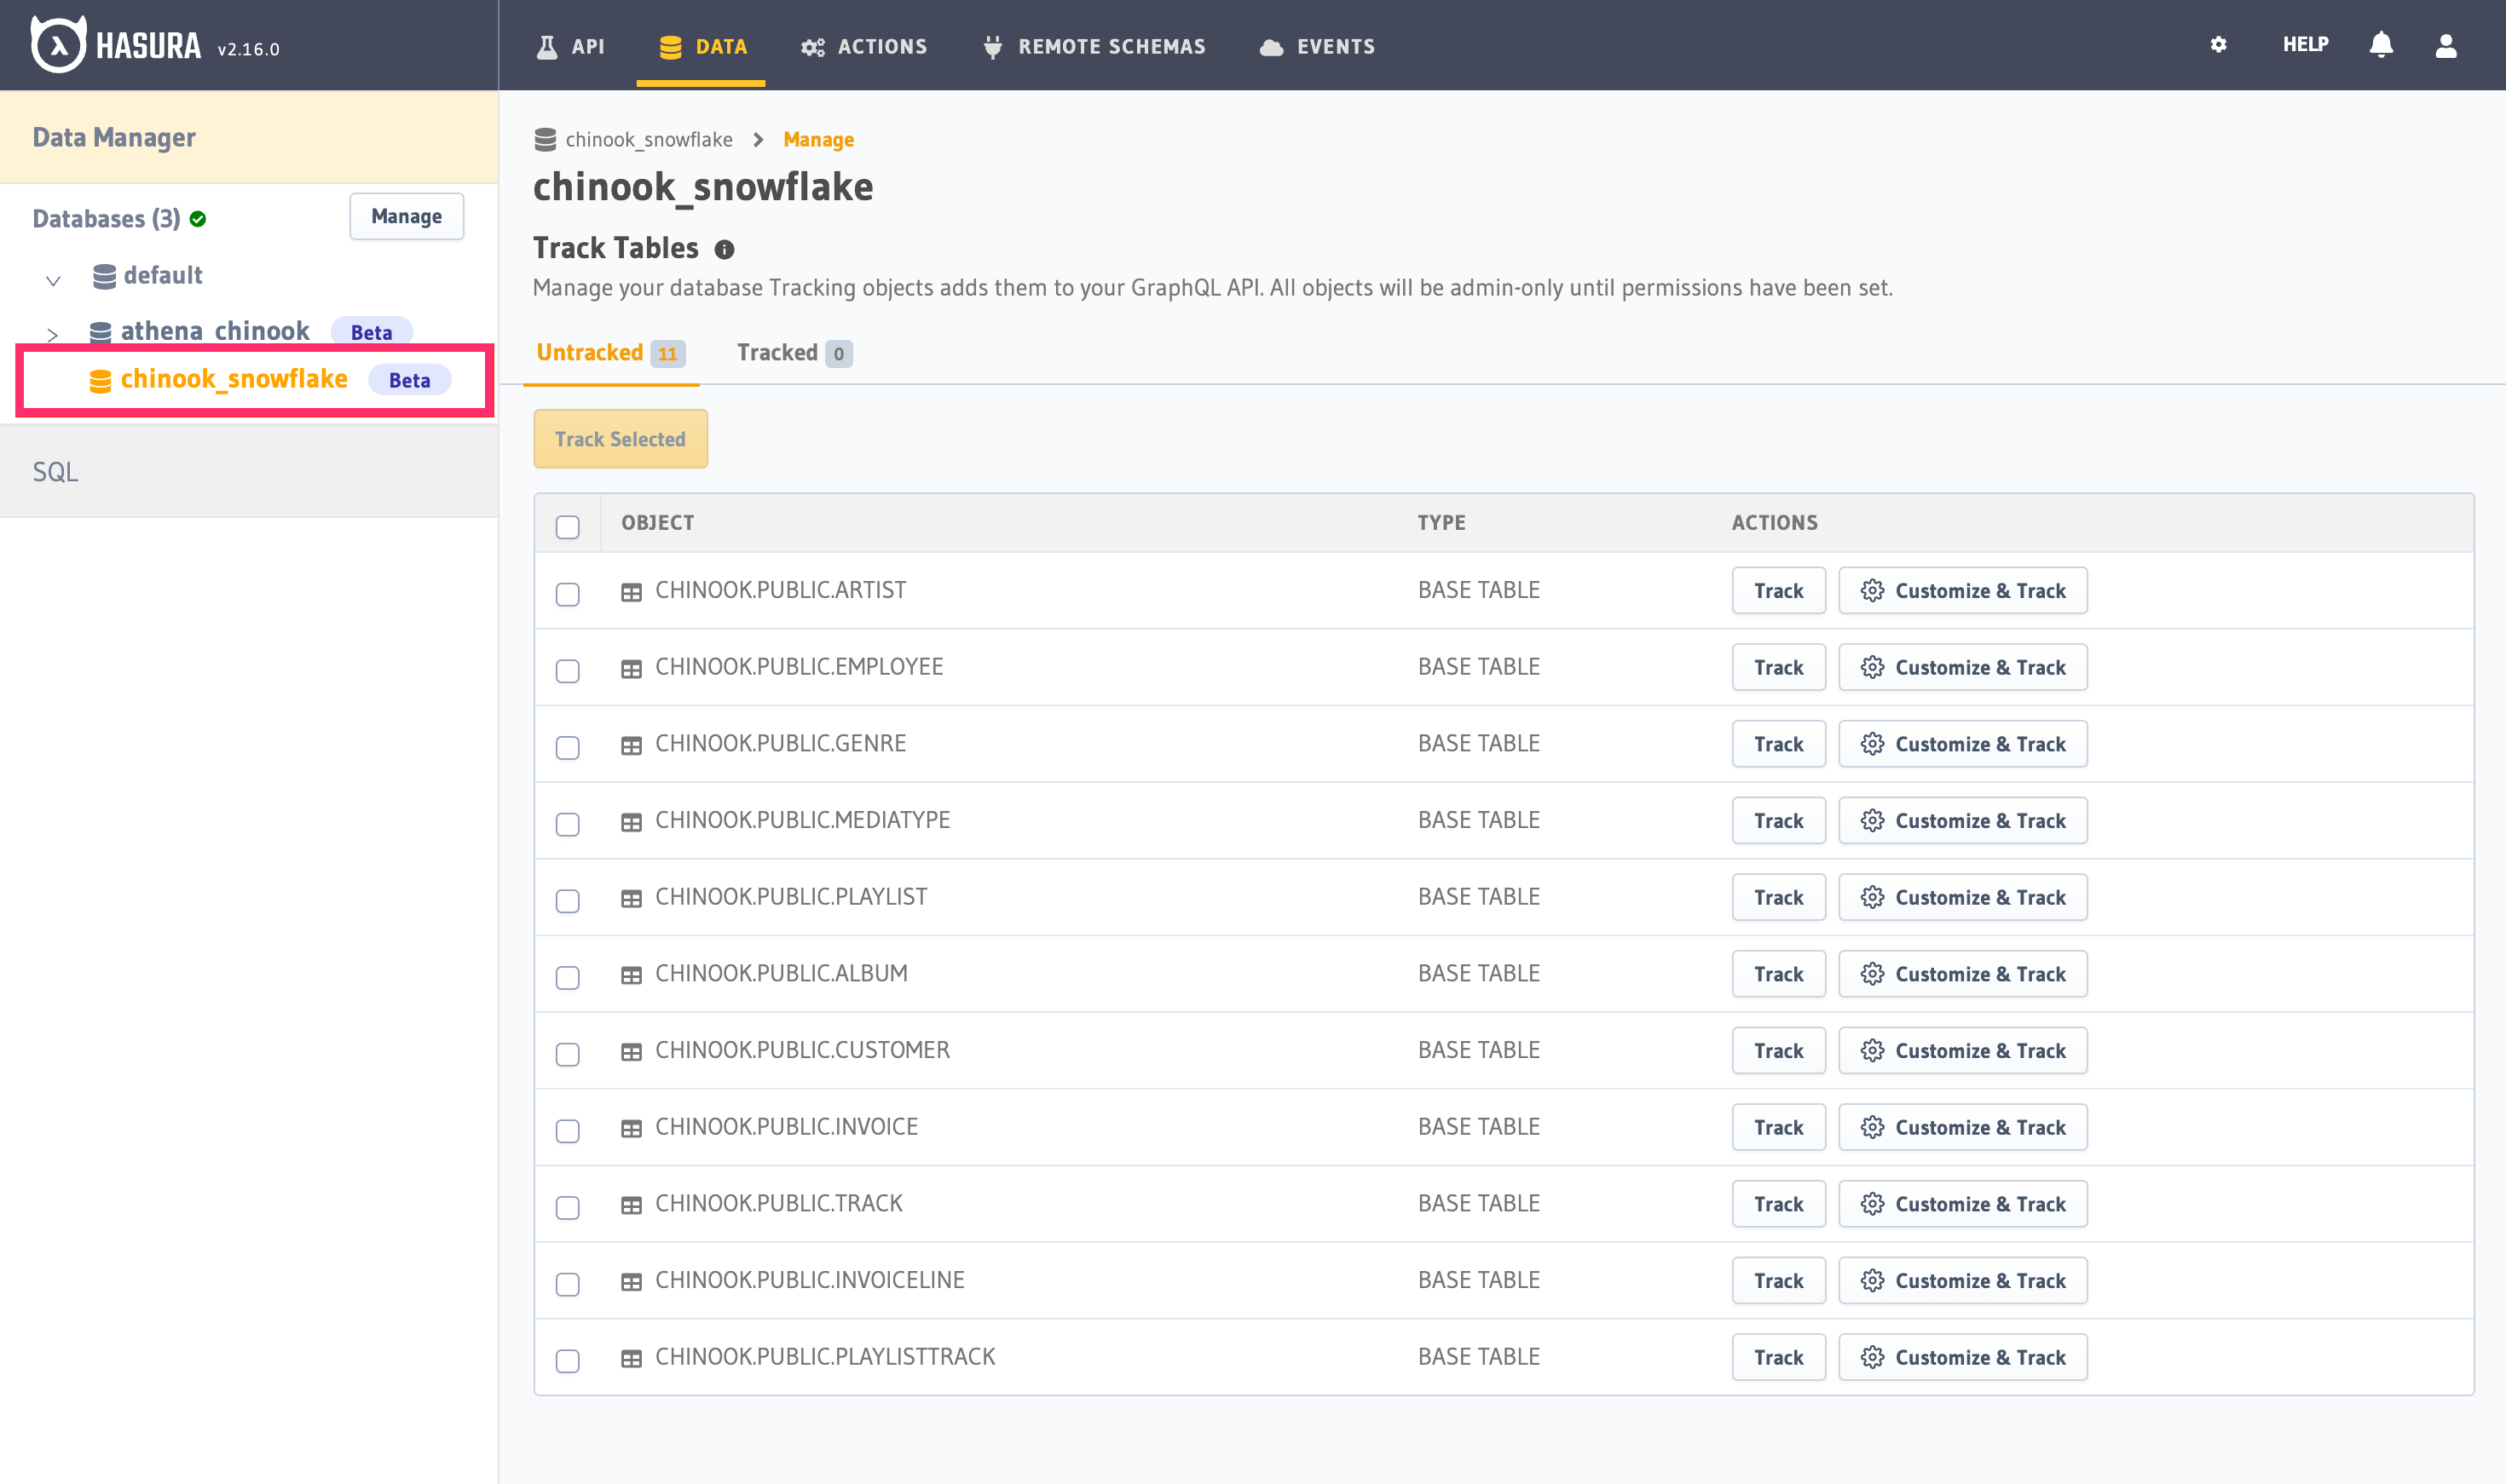Click the breadcrumb chevron after chinook_snowflake
This screenshot has width=2506, height=1484.
click(x=757, y=140)
